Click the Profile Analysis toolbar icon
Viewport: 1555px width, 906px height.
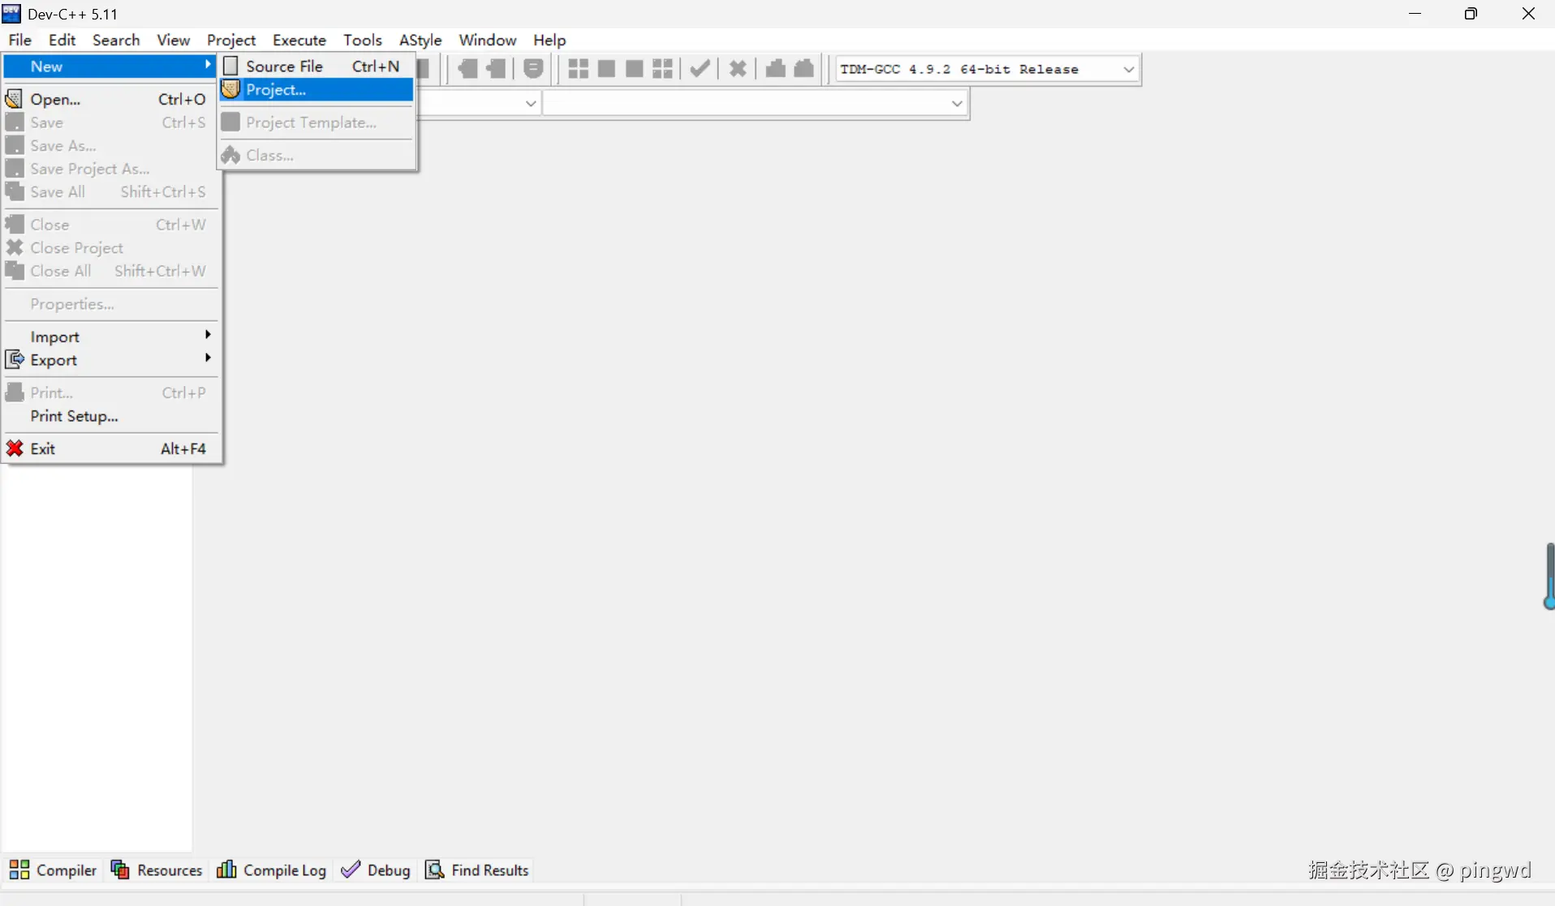[x=776, y=69]
